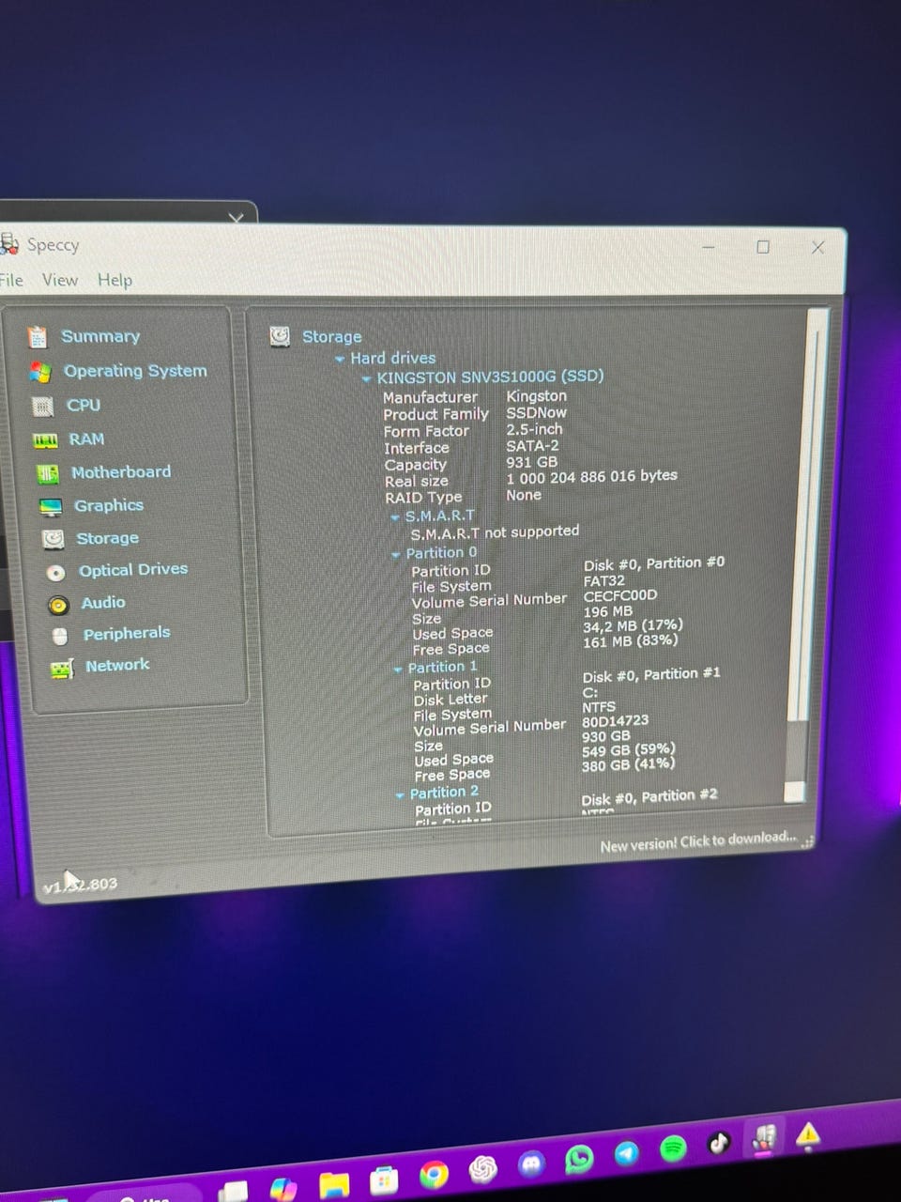Open Spotify from the taskbar
Screen dimensions: 901x1202
coord(673,1149)
